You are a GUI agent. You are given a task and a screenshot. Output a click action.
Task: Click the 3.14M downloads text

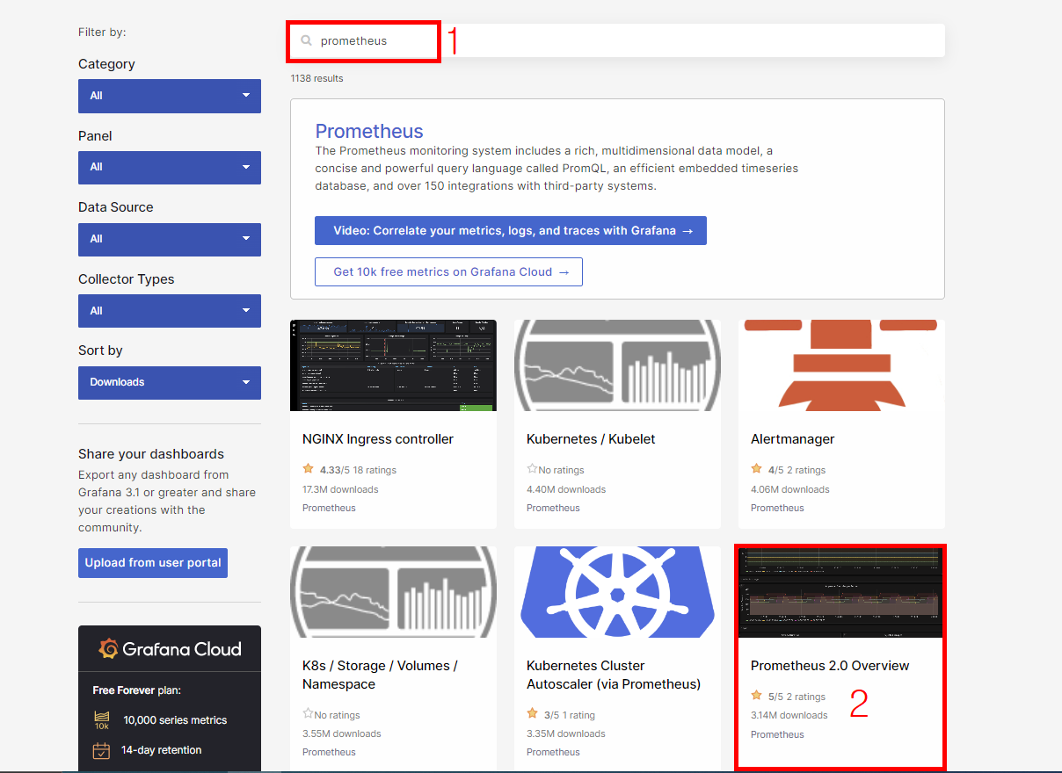click(789, 715)
